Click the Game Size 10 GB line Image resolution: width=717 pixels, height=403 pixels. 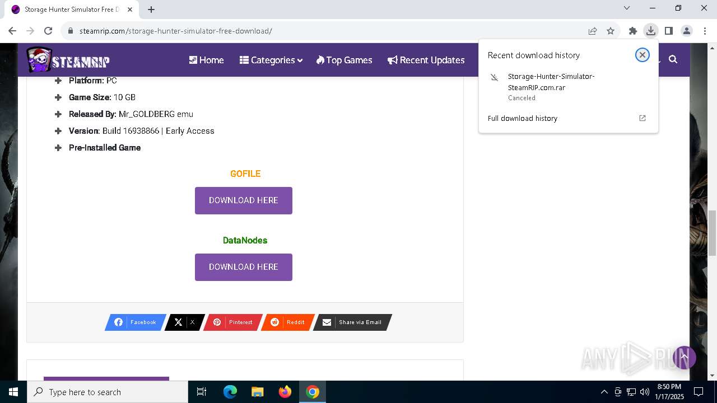coord(102,97)
